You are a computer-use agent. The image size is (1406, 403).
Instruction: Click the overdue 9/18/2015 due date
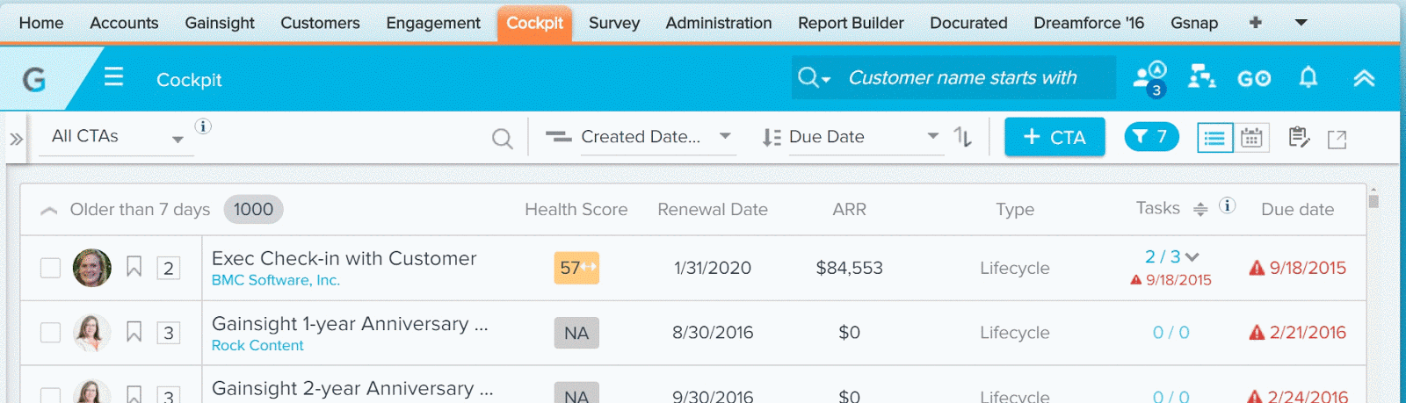[x=1298, y=268]
